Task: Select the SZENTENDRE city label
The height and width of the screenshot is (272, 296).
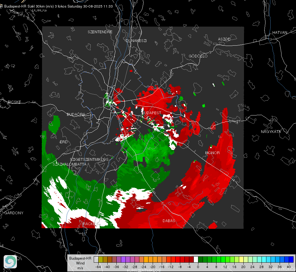Action: click(x=100, y=32)
